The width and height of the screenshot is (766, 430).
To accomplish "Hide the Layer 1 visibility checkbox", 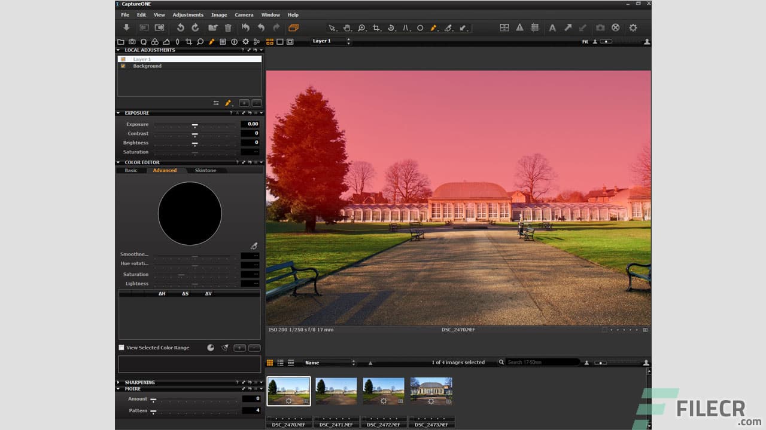I will [123, 59].
